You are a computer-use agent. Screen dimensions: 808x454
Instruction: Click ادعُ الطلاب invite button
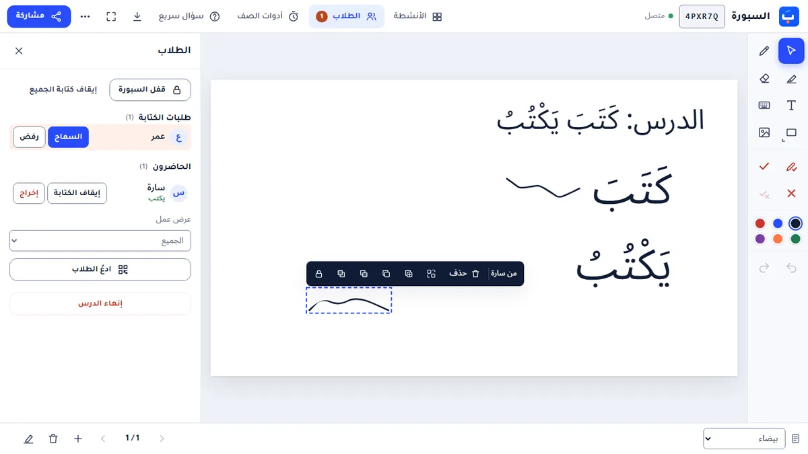tap(100, 270)
